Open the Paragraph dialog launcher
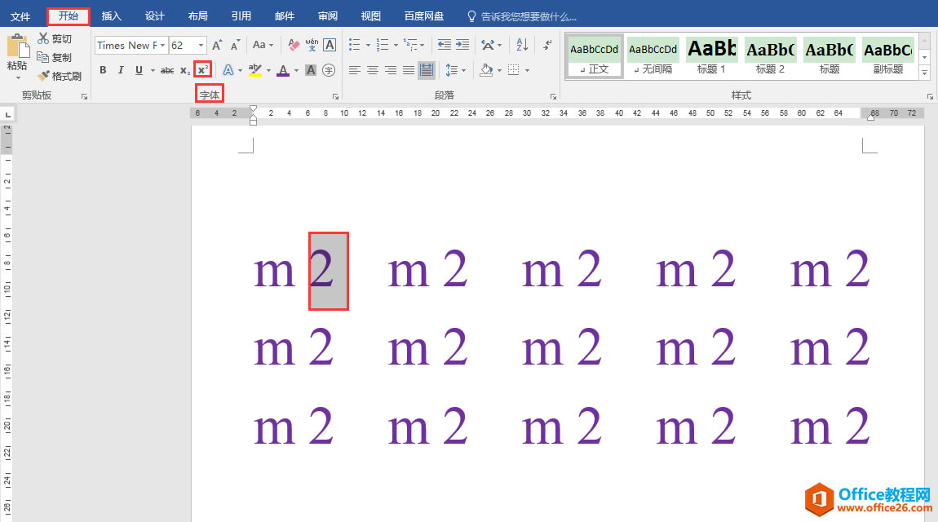 tap(553, 96)
